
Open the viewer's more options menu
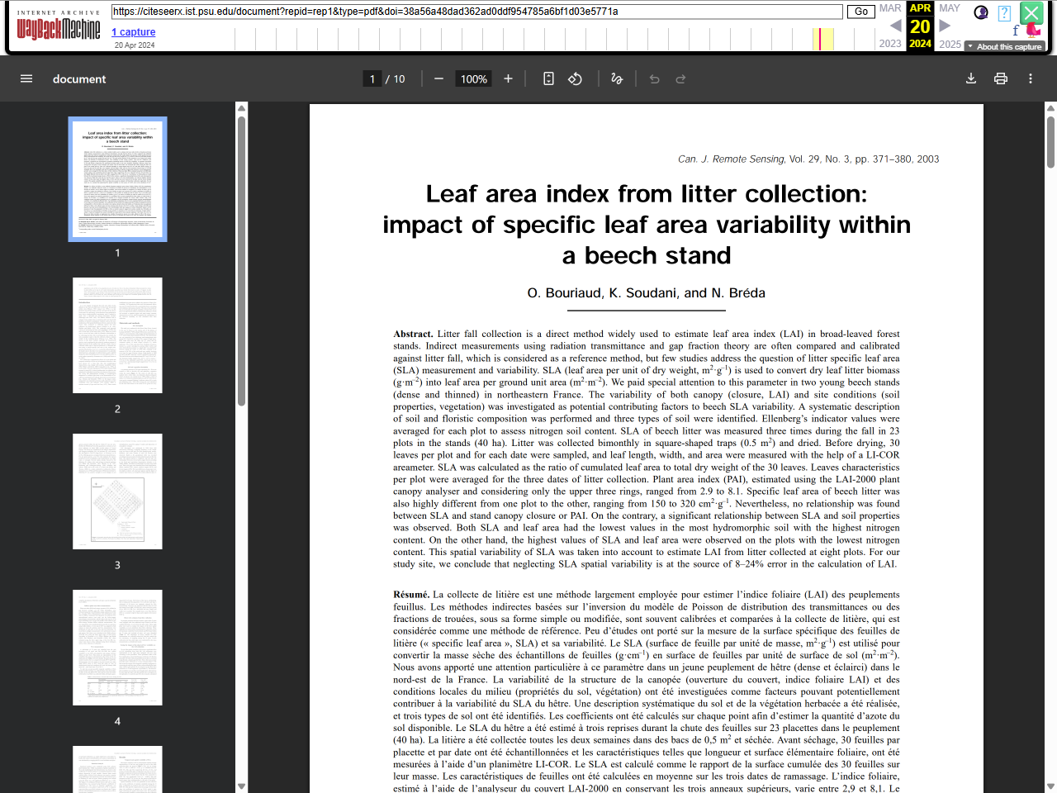(x=1030, y=78)
